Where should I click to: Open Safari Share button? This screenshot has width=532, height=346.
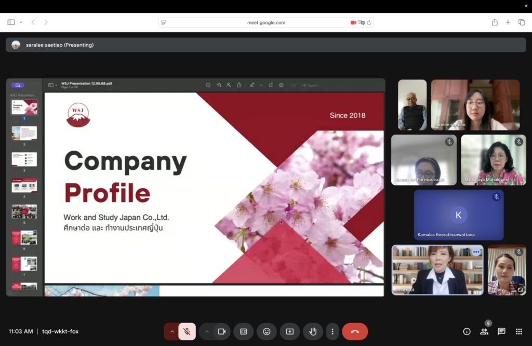click(495, 22)
